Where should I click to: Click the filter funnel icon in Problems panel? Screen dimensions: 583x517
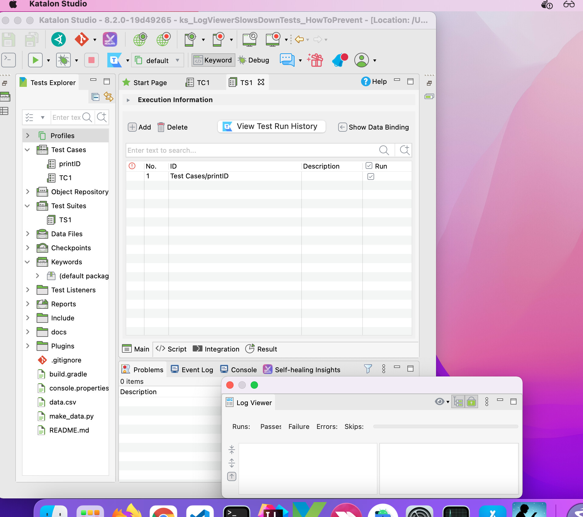pos(368,369)
